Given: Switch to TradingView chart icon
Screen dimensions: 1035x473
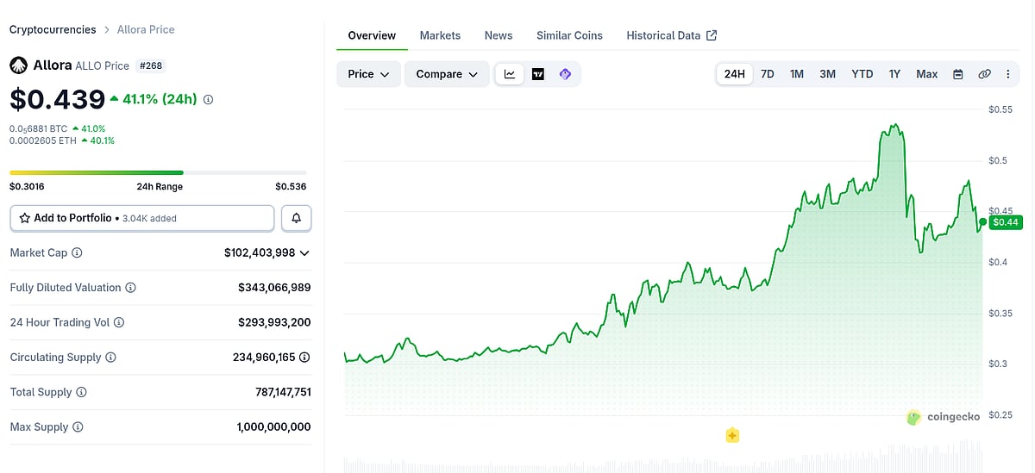Looking at the screenshot, I should [x=538, y=74].
